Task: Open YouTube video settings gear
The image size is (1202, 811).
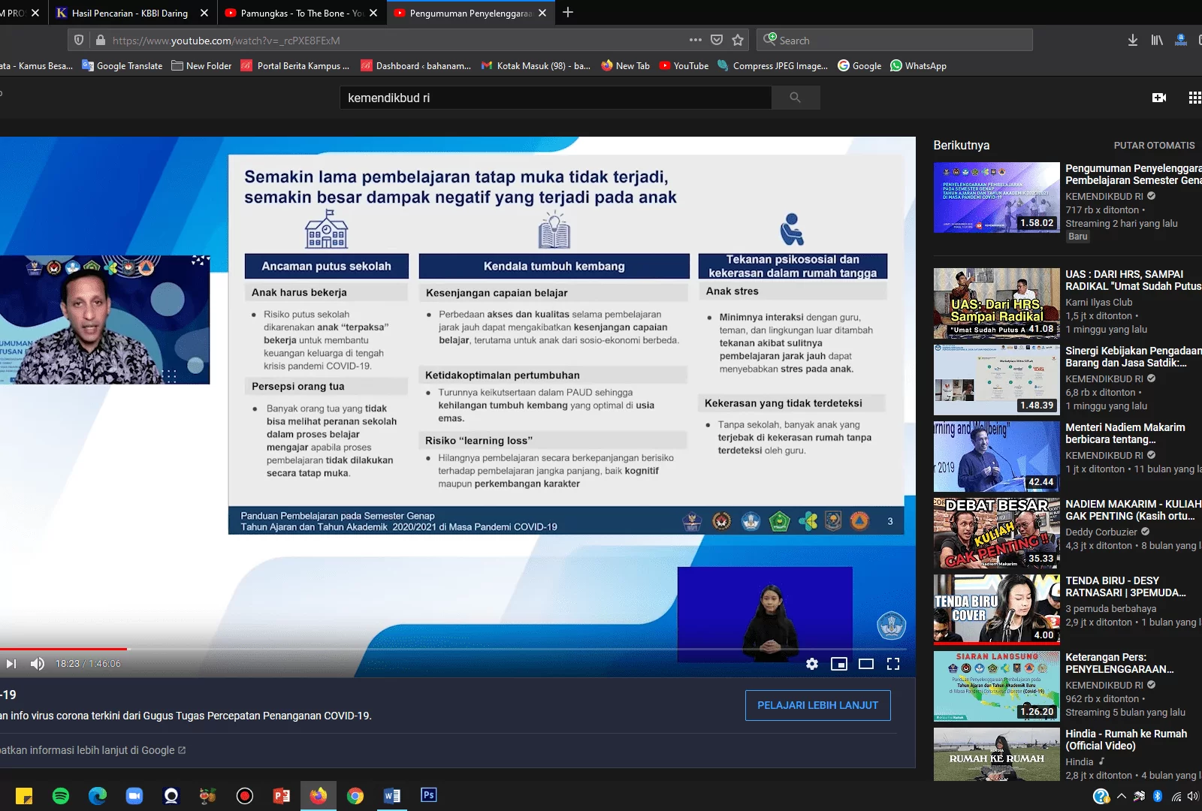Action: point(812,664)
